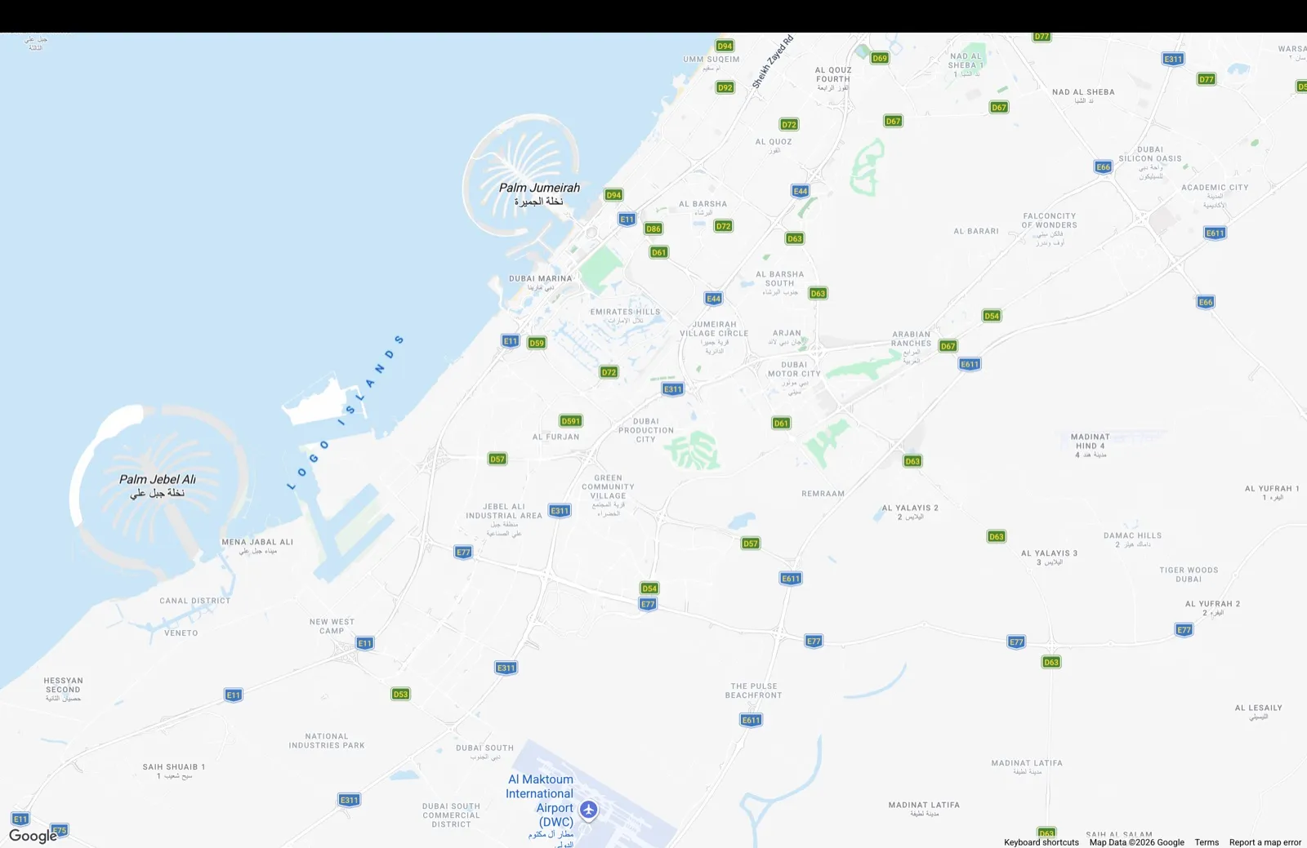
Task: Click the D53 road shield
Action: coord(400,695)
